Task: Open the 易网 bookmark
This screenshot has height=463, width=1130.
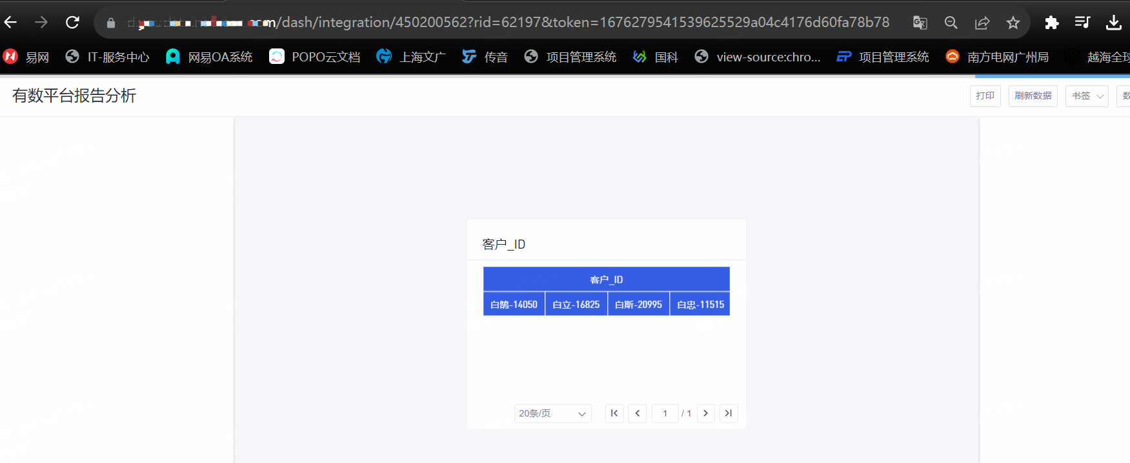Action: pyautogui.click(x=26, y=57)
